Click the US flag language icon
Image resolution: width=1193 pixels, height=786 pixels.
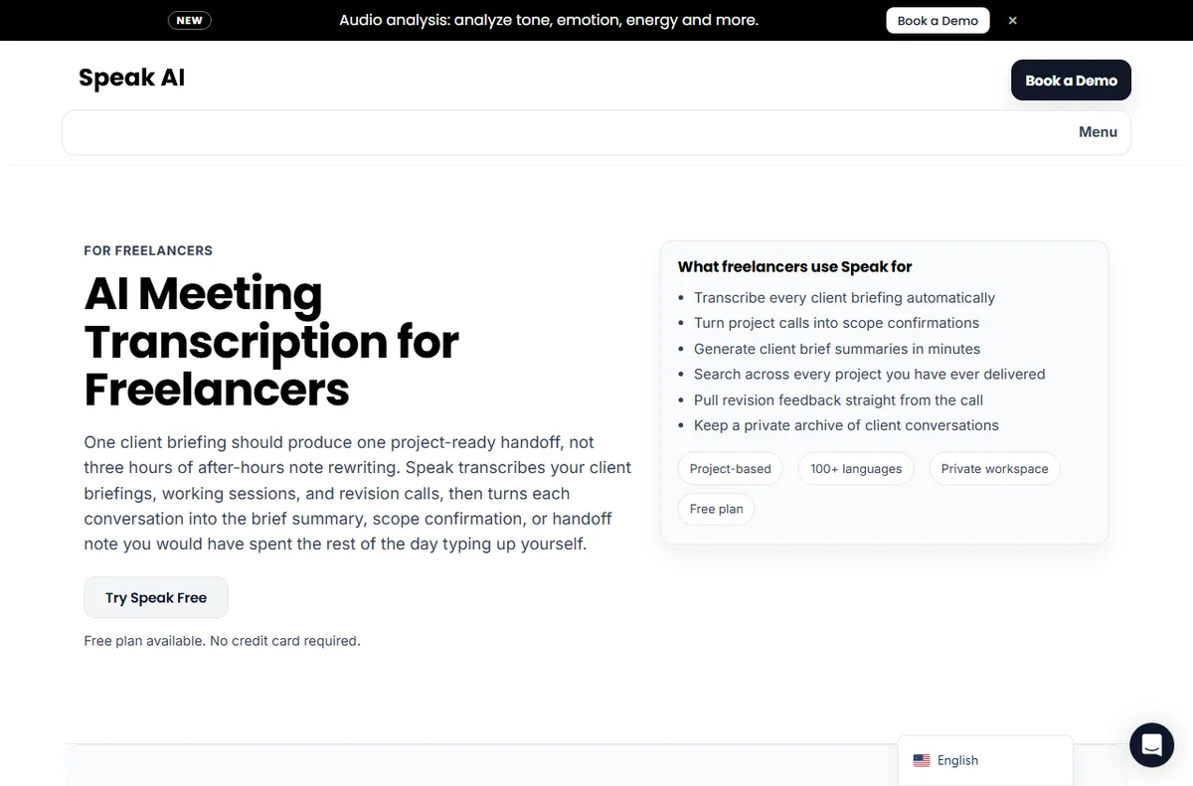922,760
